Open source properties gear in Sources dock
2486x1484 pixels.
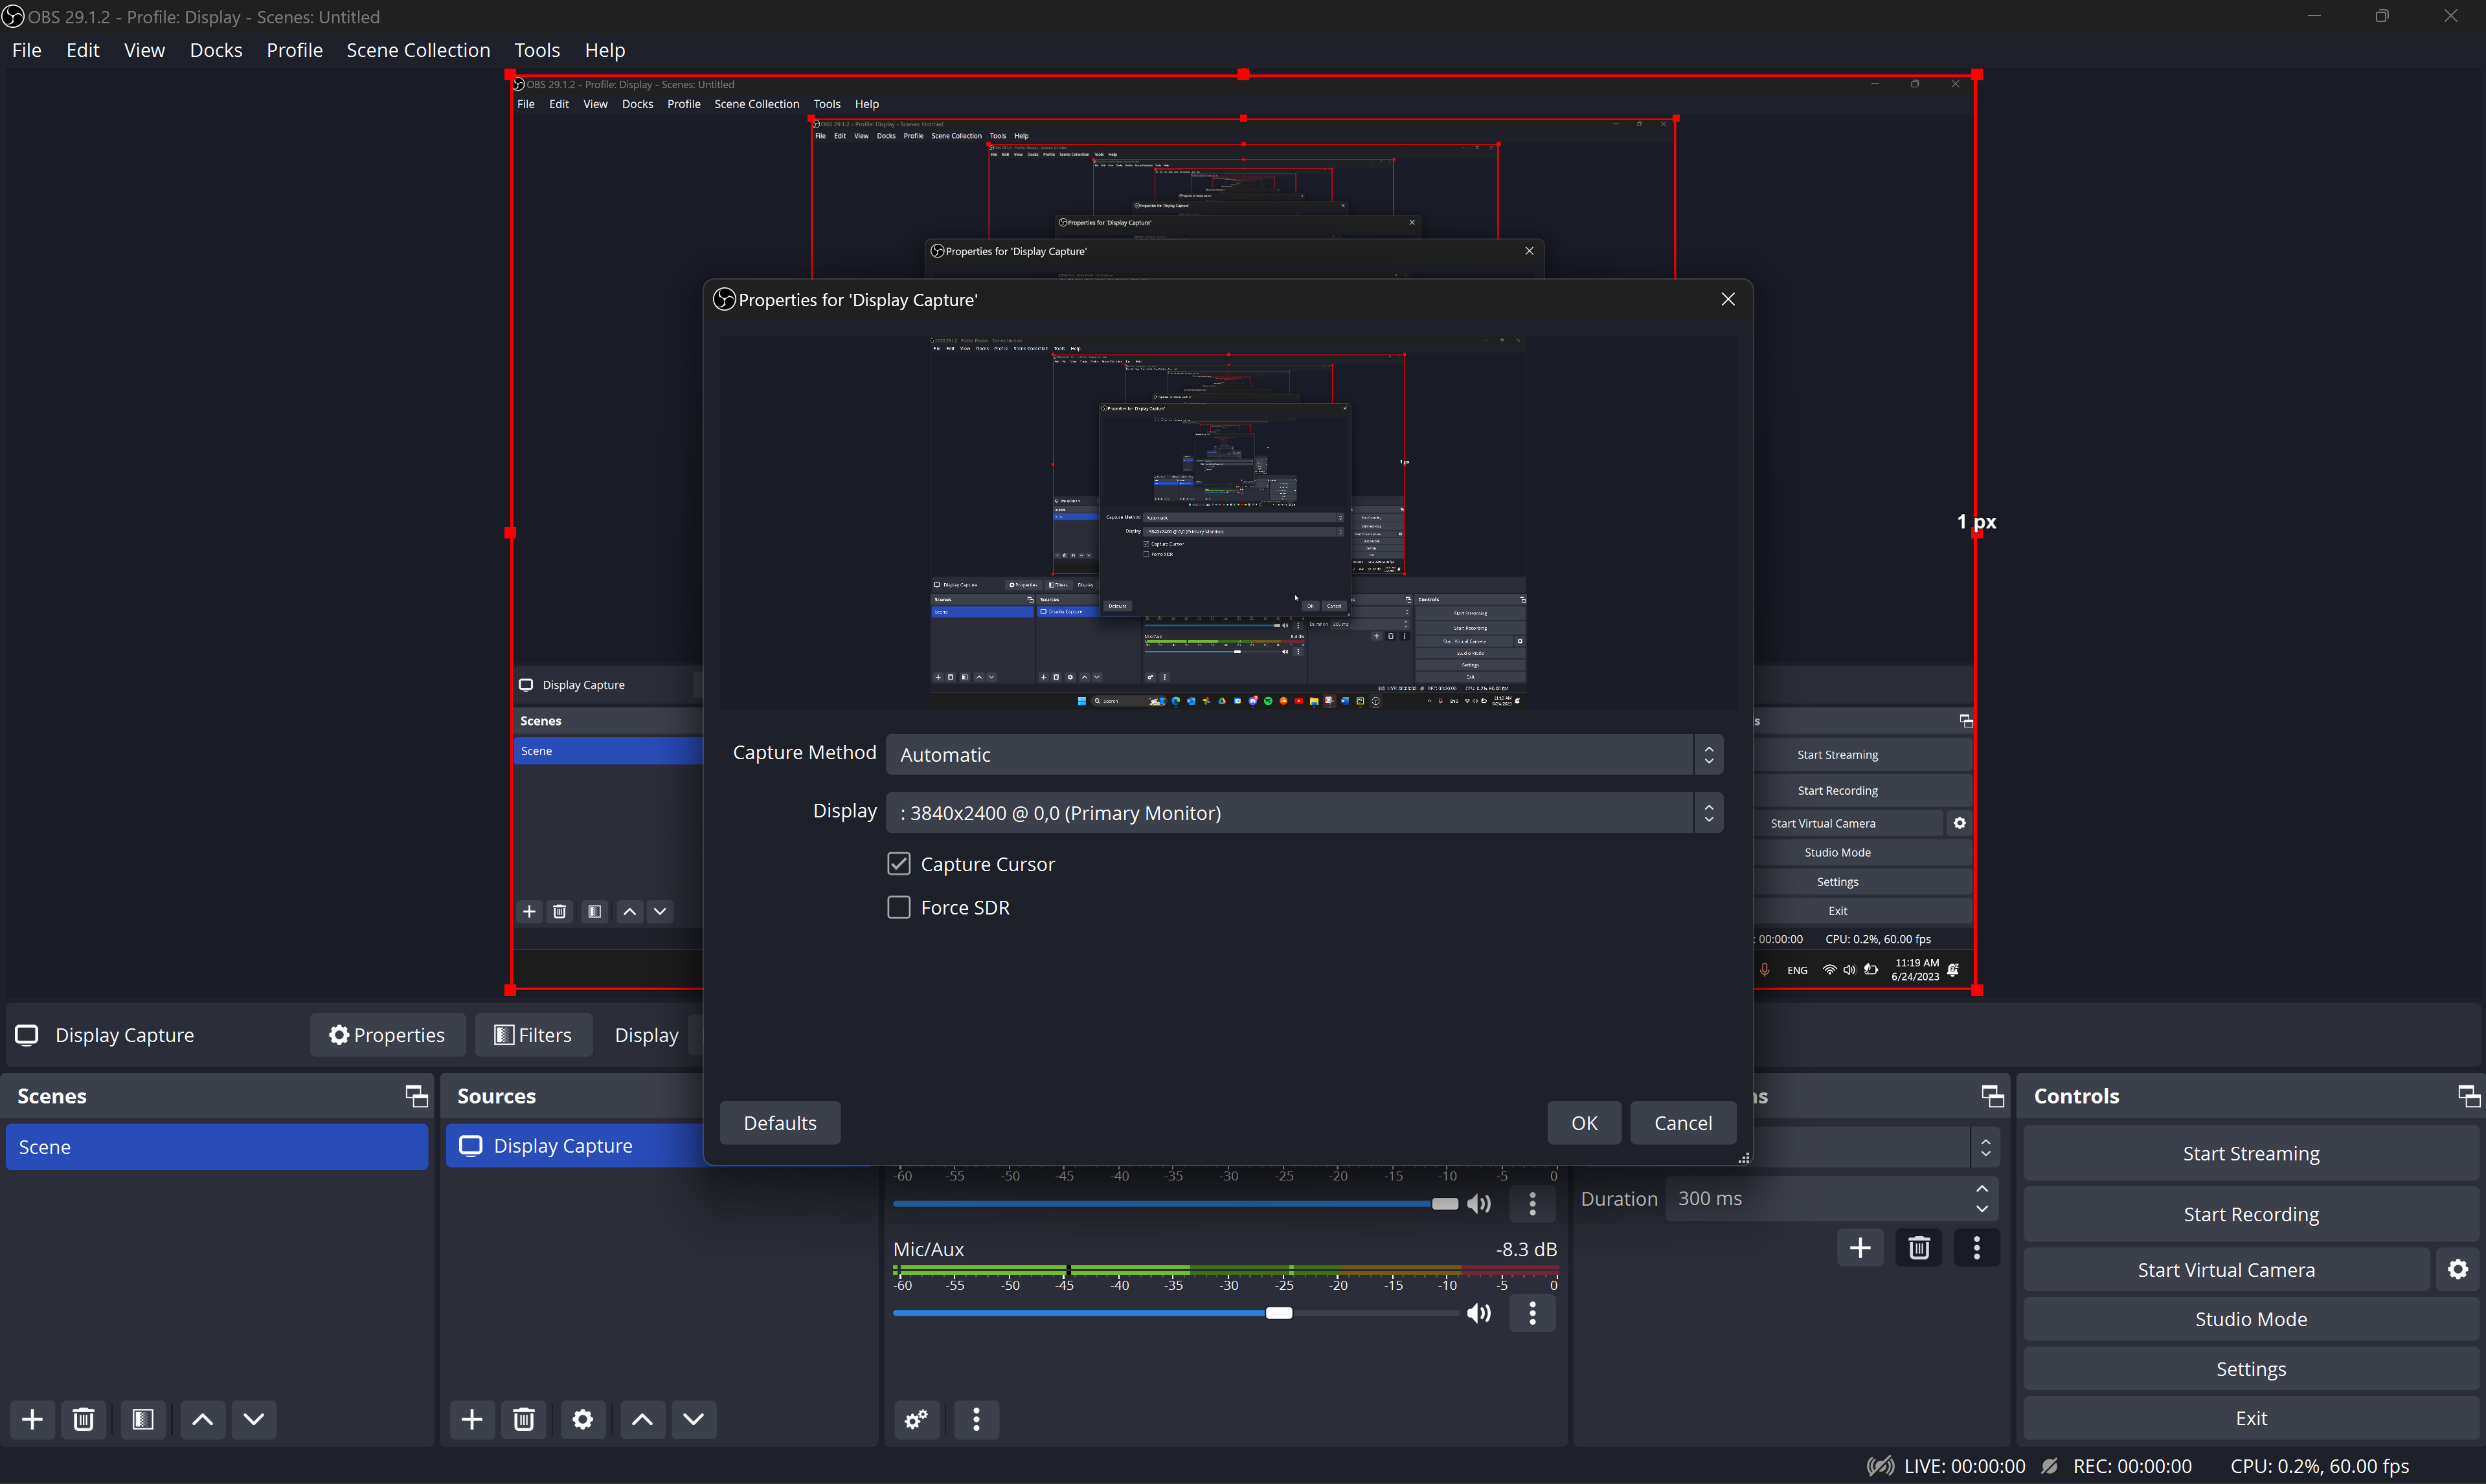tap(582, 1419)
